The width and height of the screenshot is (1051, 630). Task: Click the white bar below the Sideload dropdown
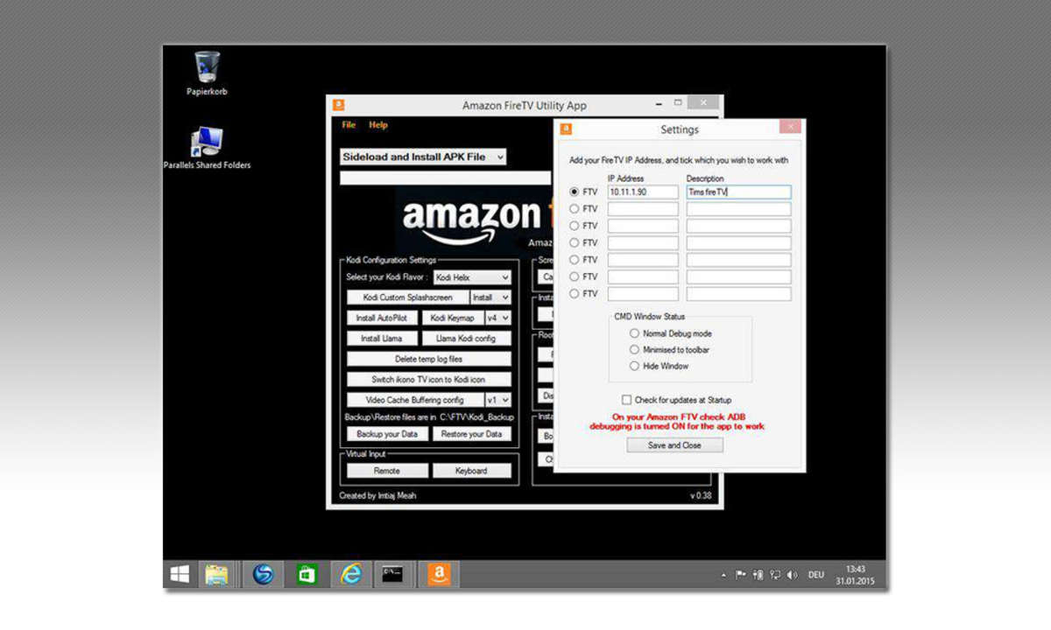coord(446,178)
